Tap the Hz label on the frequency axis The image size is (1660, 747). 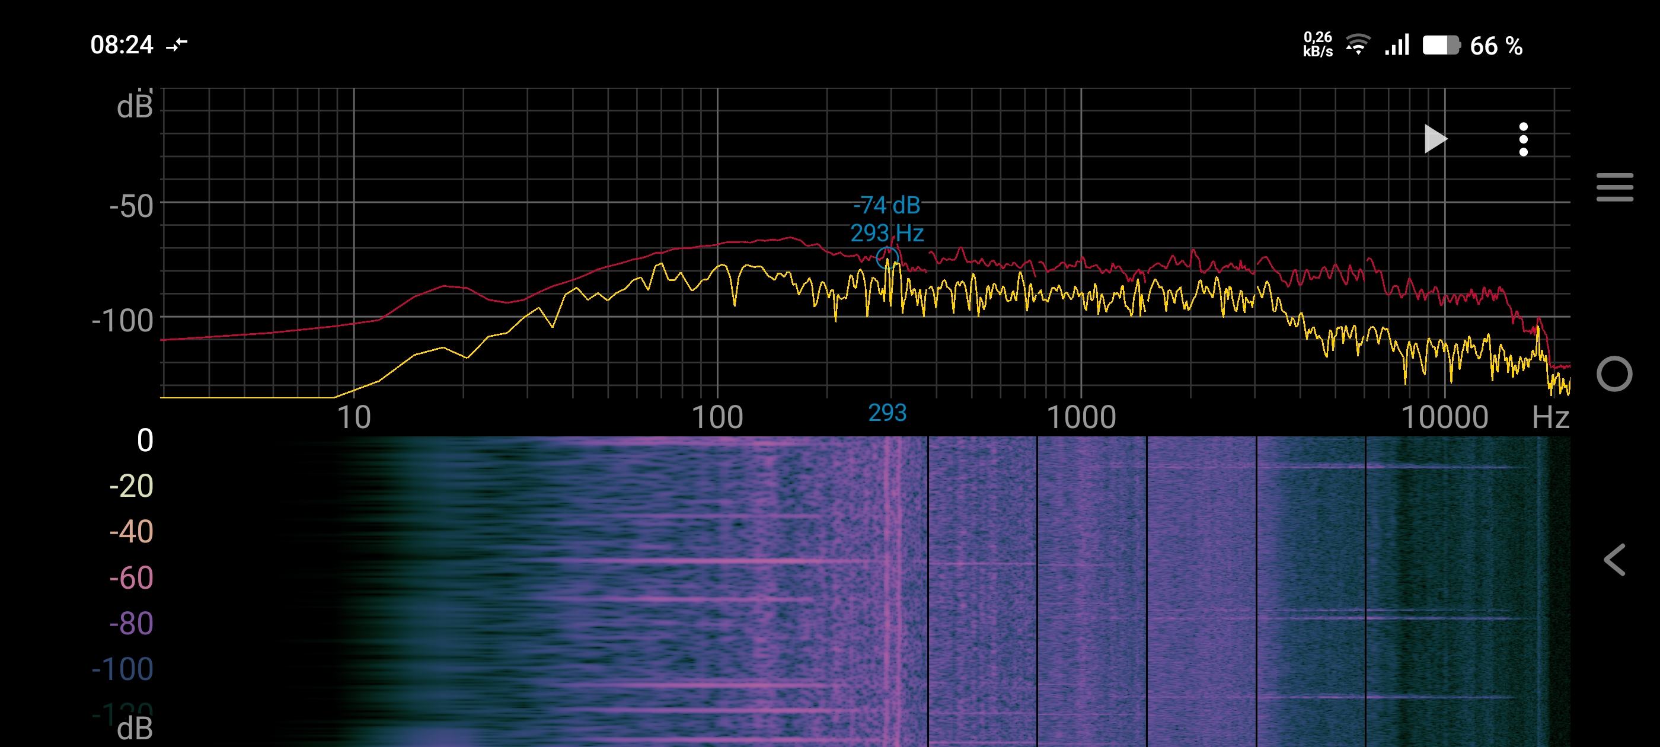click(1550, 417)
